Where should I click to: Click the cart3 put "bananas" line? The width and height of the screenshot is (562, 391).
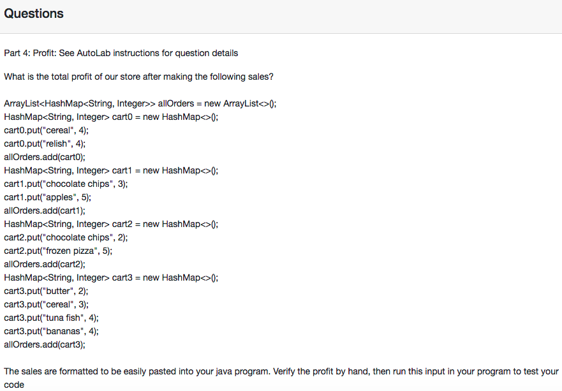click(x=52, y=332)
